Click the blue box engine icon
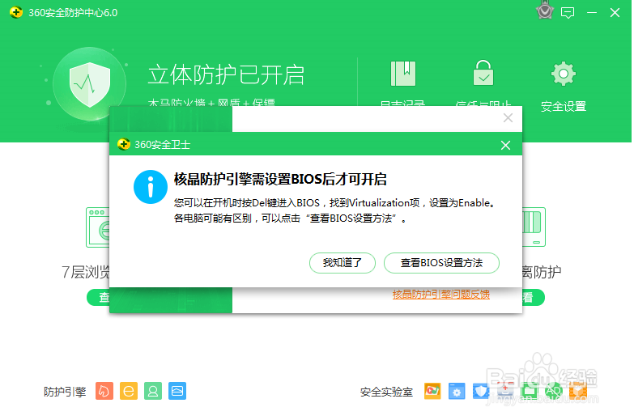Viewport: 634px width, 420px height. 177,391
